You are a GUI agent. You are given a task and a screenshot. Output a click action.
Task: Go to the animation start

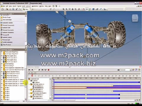[x=29, y=70]
